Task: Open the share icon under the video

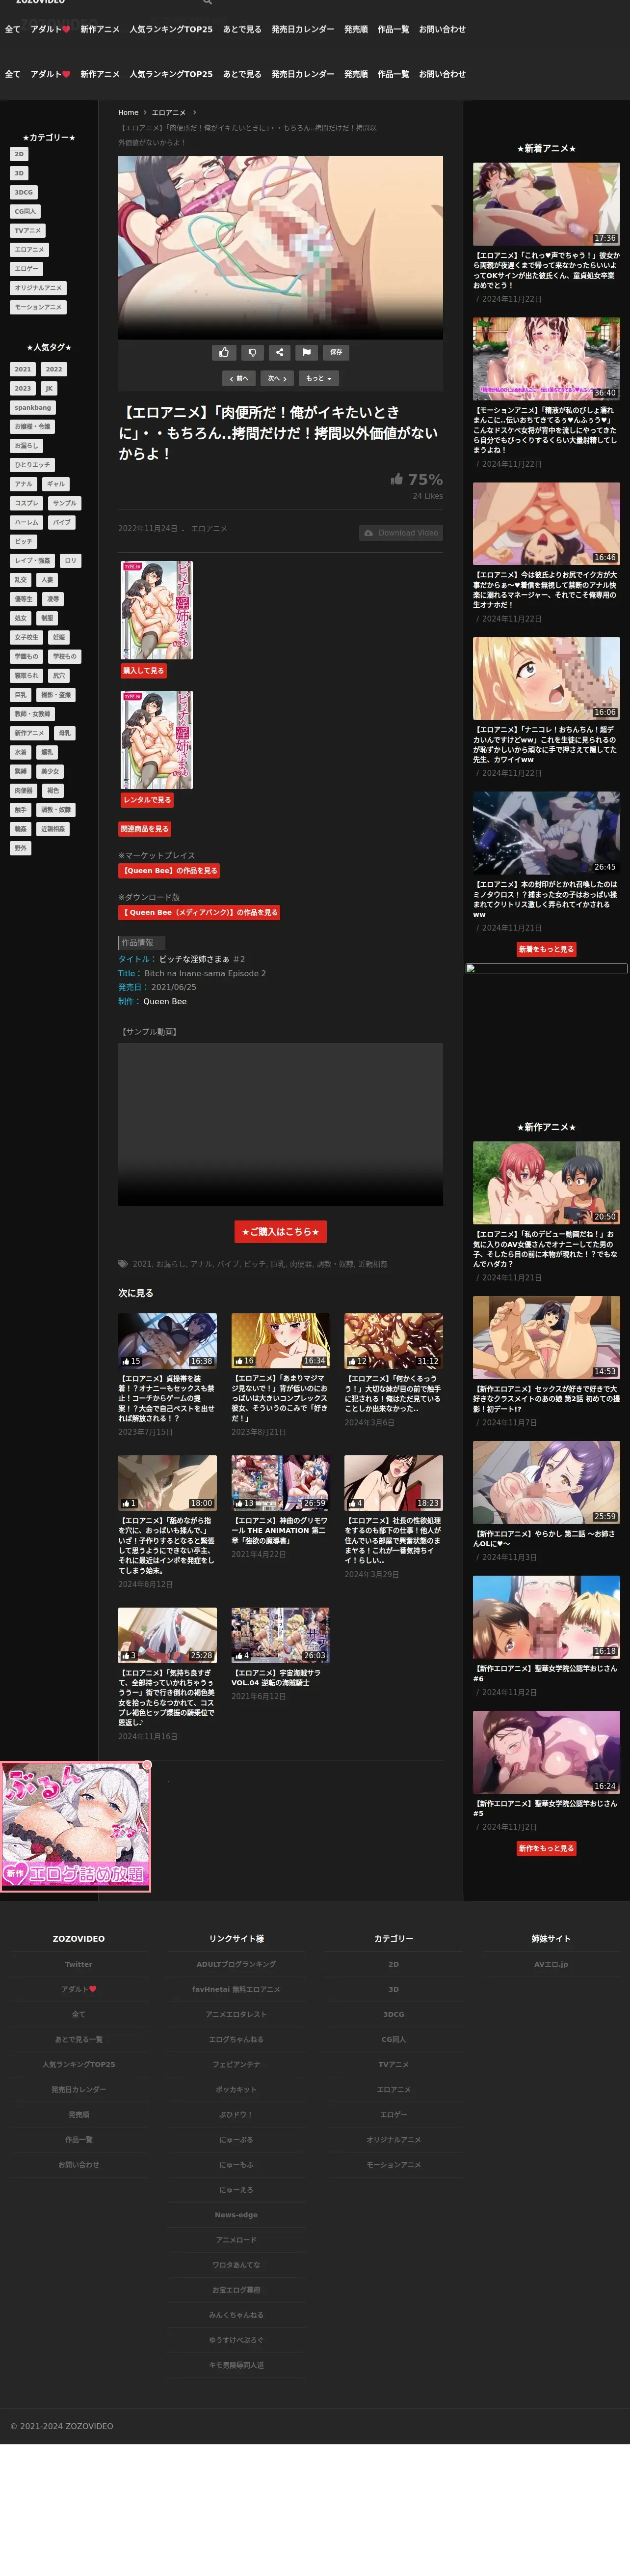Action: point(280,352)
